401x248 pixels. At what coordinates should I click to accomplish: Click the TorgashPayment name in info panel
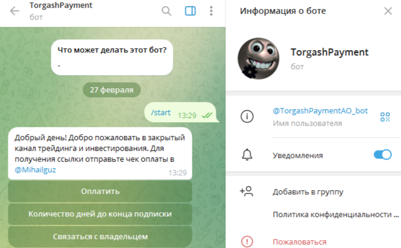[x=329, y=52]
